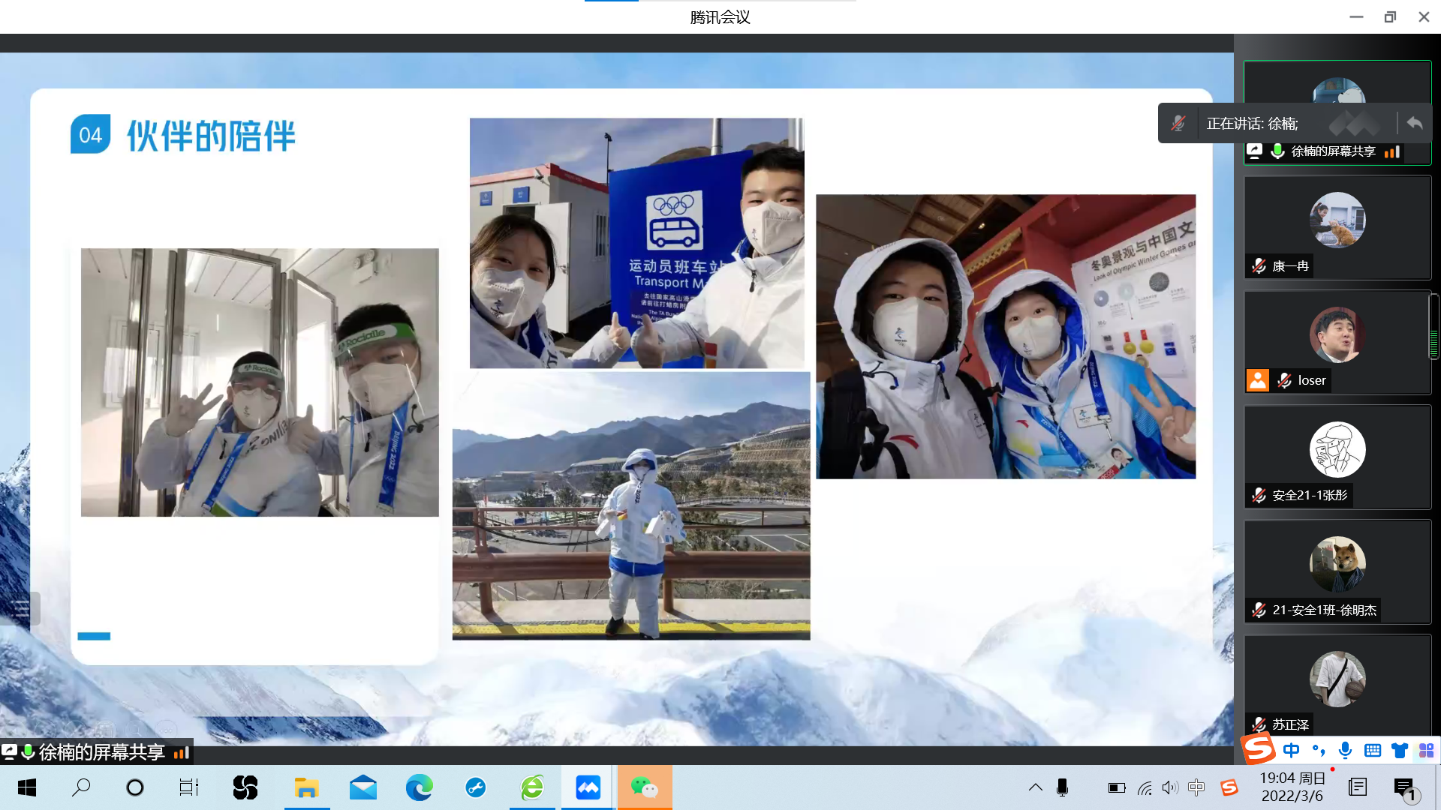Toggle Sogou Chinese/English input mode

[1291, 750]
